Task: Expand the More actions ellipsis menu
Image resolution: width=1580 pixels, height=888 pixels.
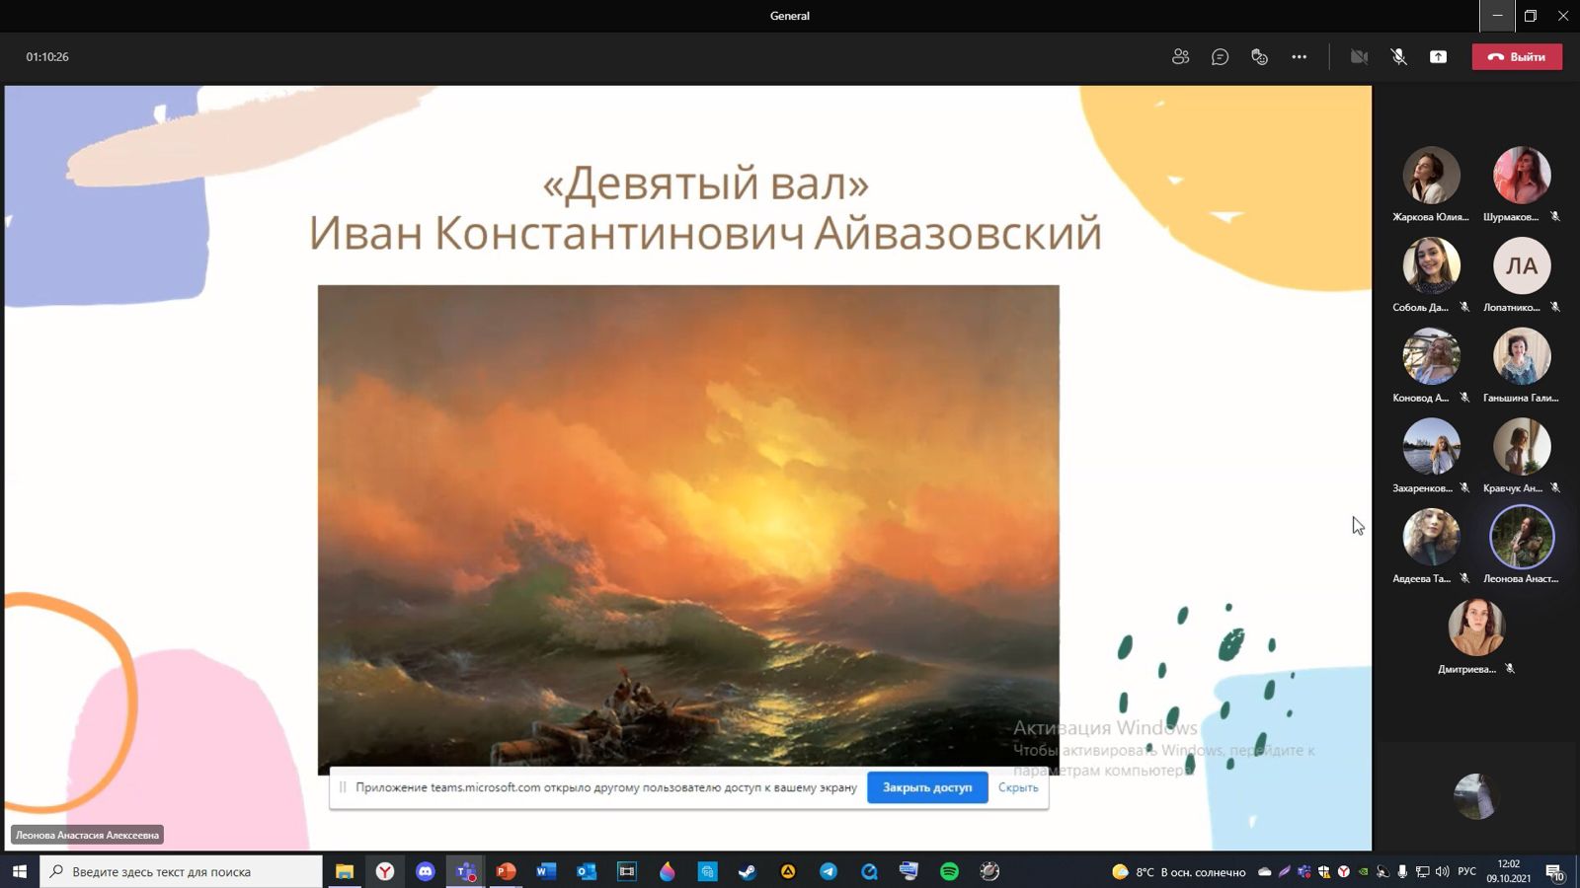Action: [x=1299, y=57]
